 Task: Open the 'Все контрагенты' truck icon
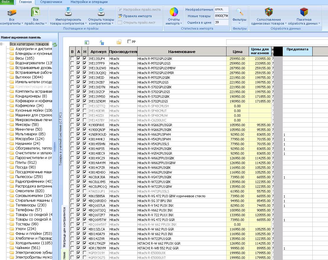(x=12, y=12)
